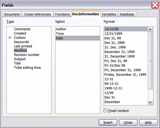Switch to the Document tab
Screen dimensions: 160x128
click(12, 14)
